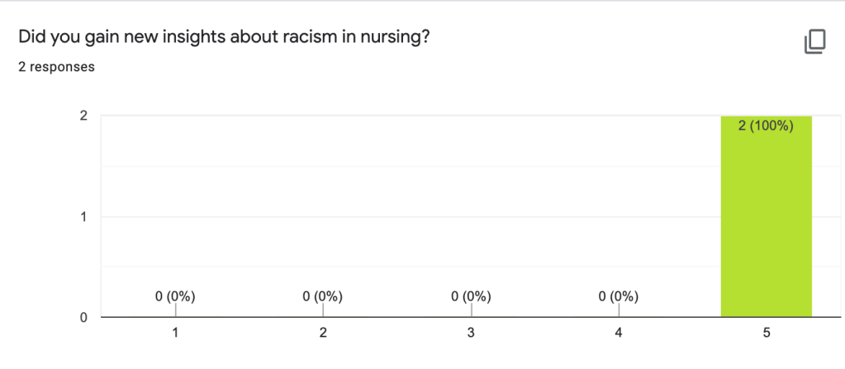Image resolution: width=845 pixels, height=369 pixels.
Task: Click x-axis label 2
Action: 323,334
